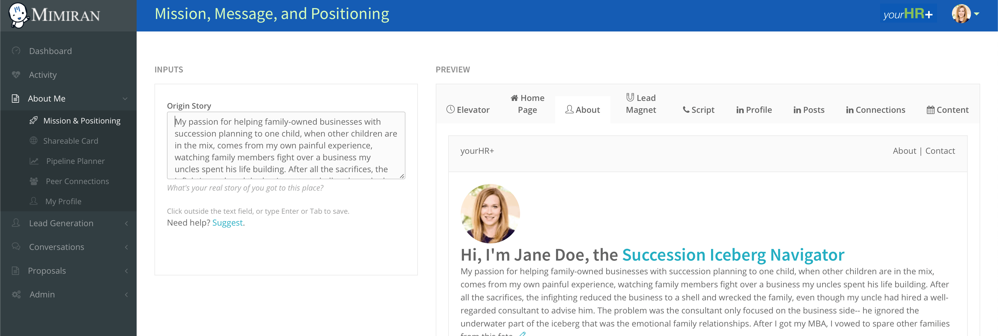Click Jane Doe's profile photo in preview

[x=490, y=213]
